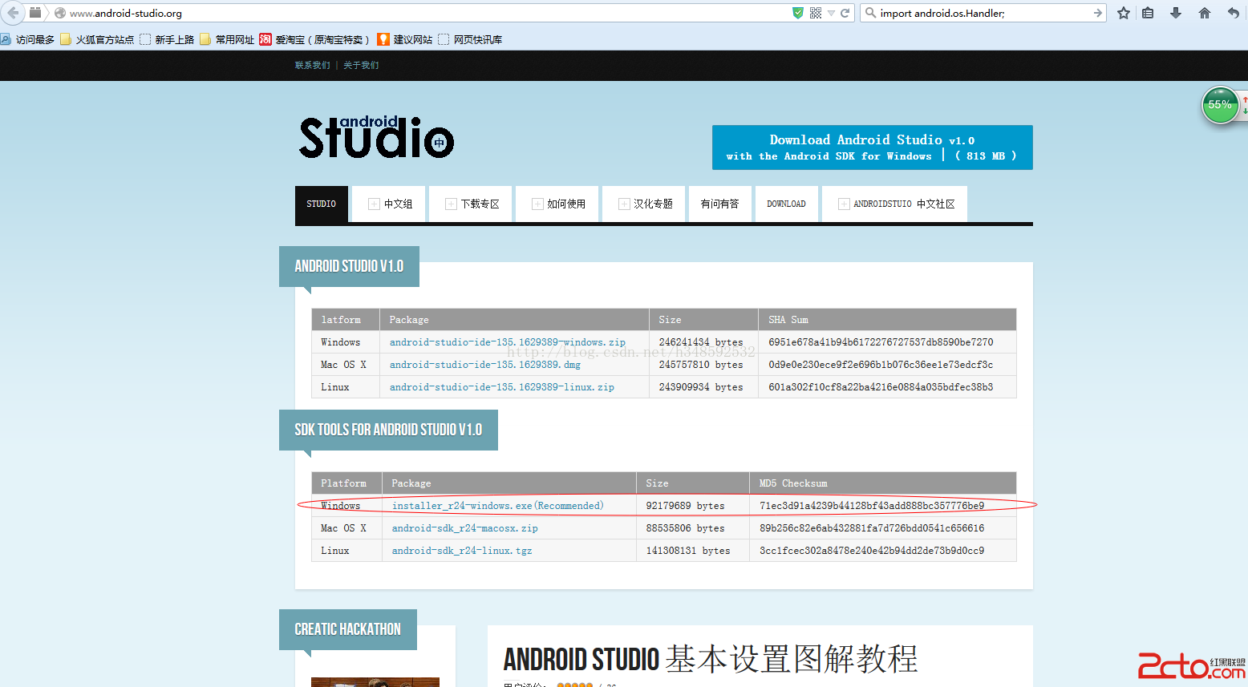Expand the 汉化专题 navigation menu
Screen dimensions: 1248x687
(646, 204)
